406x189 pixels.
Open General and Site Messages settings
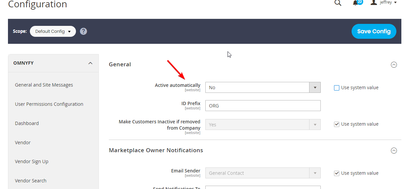pyautogui.click(x=44, y=85)
